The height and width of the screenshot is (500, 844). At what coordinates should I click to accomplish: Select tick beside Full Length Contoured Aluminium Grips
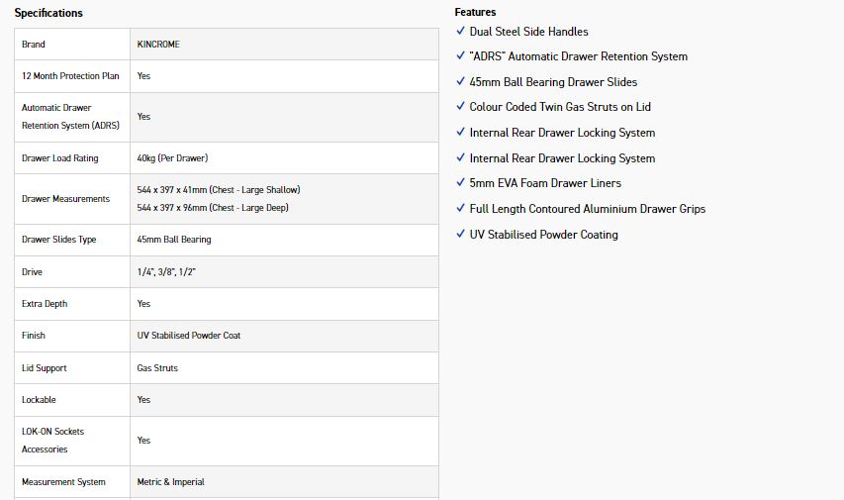click(460, 209)
